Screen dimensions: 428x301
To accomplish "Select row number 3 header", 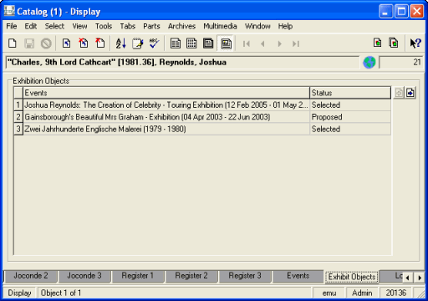I will click(x=18, y=129).
